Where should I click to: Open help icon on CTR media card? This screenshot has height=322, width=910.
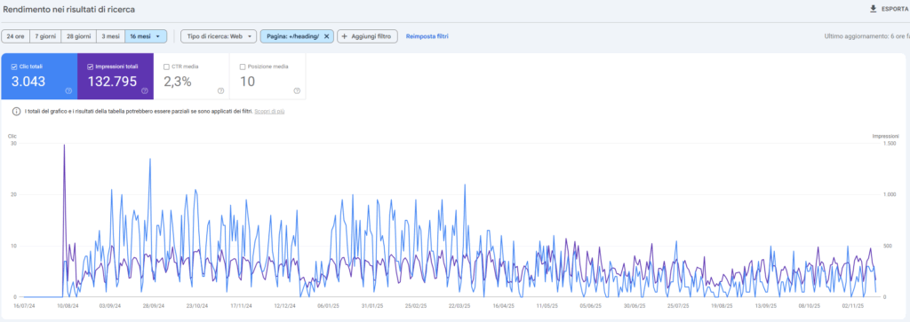pyautogui.click(x=220, y=90)
